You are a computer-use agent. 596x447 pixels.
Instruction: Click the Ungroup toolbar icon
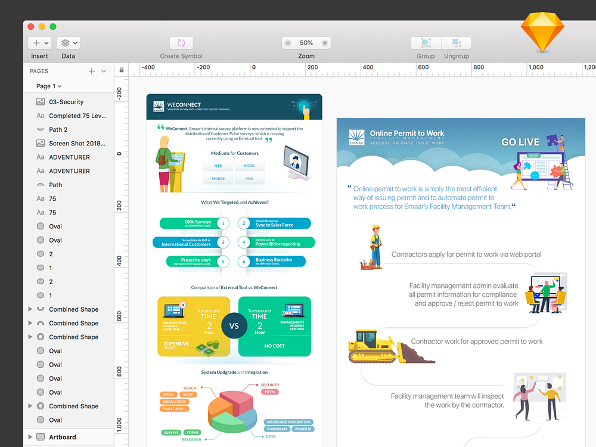tap(456, 42)
